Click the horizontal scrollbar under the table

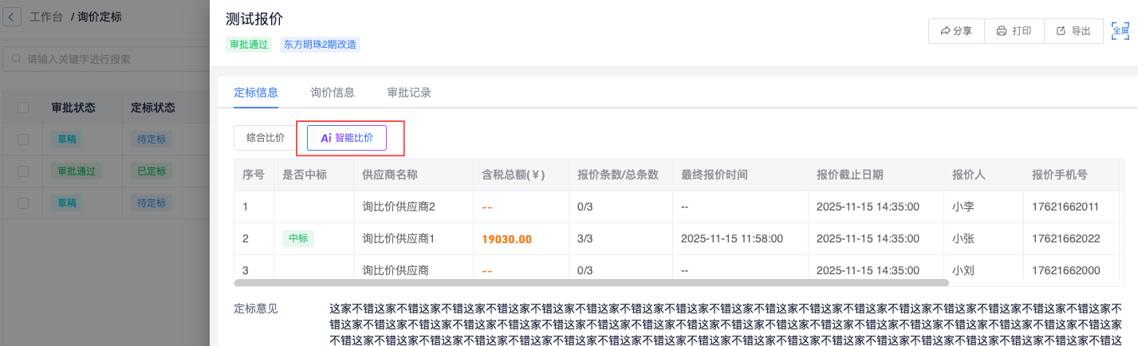590,282
